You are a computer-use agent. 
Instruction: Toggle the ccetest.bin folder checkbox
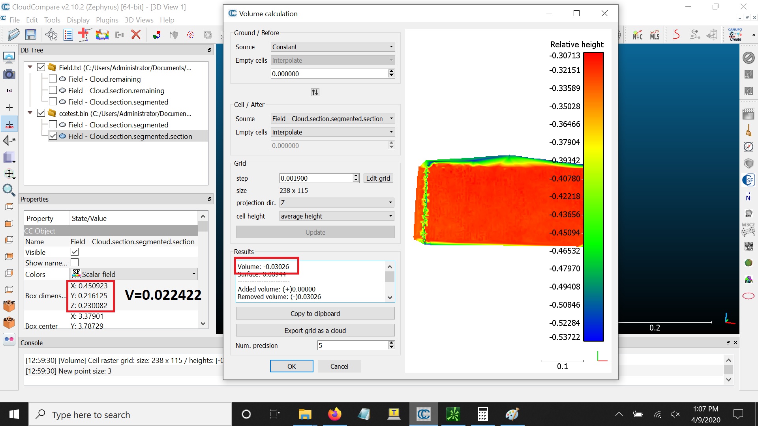point(41,113)
